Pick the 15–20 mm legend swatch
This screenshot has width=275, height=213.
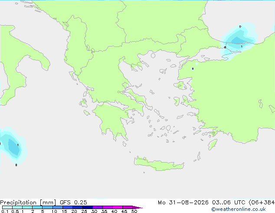coord(67,207)
